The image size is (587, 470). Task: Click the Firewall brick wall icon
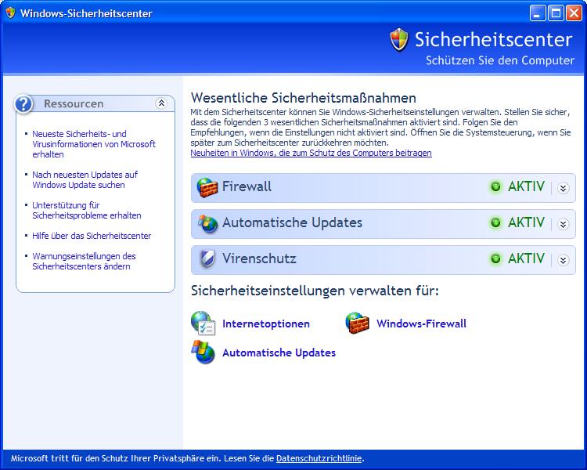(x=207, y=187)
